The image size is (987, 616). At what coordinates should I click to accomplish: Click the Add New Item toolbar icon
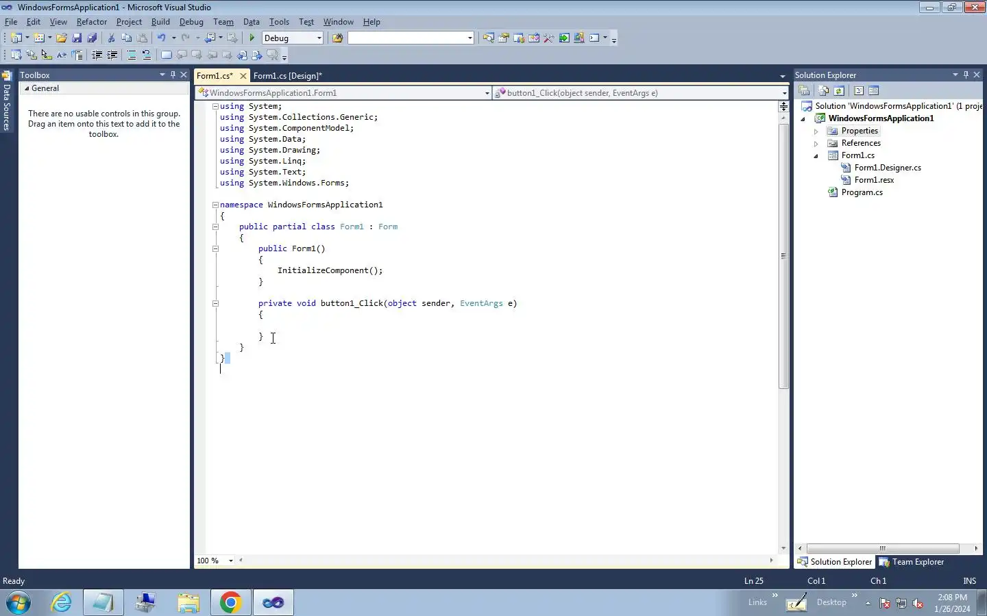39,38
